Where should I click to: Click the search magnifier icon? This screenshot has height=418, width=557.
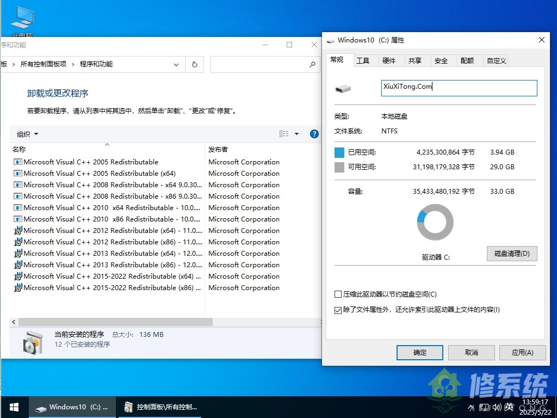[x=312, y=64]
